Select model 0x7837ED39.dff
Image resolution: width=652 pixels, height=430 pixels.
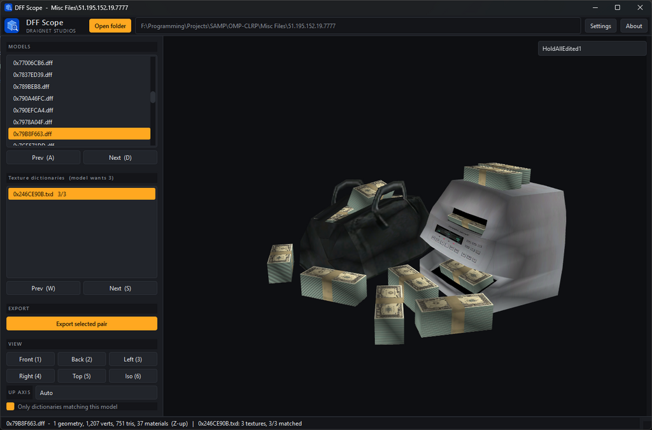point(79,75)
